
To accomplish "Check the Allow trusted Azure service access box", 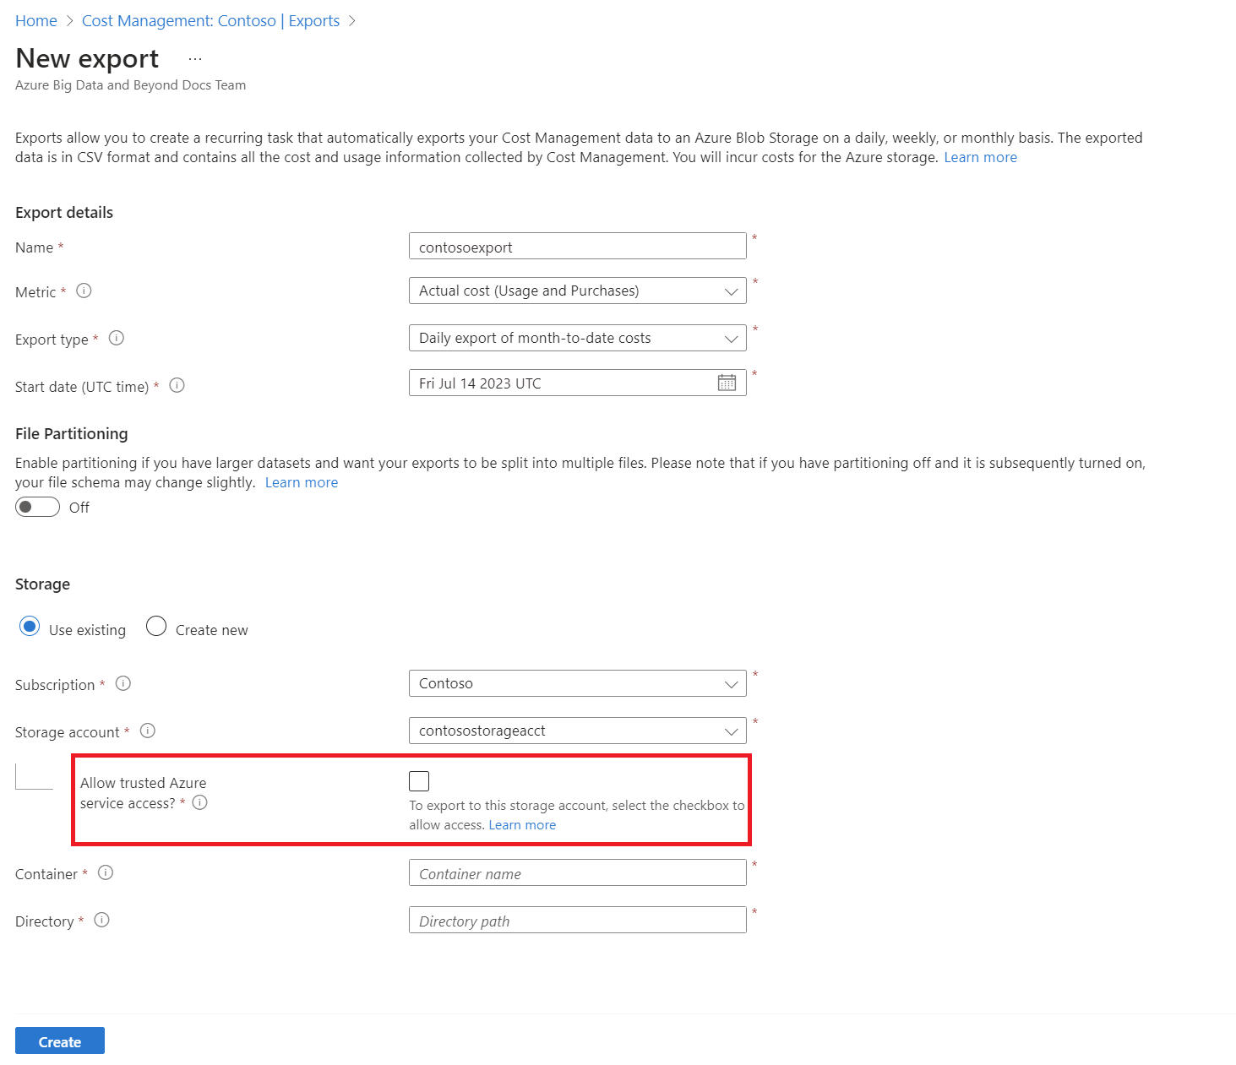I will tap(419, 781).
